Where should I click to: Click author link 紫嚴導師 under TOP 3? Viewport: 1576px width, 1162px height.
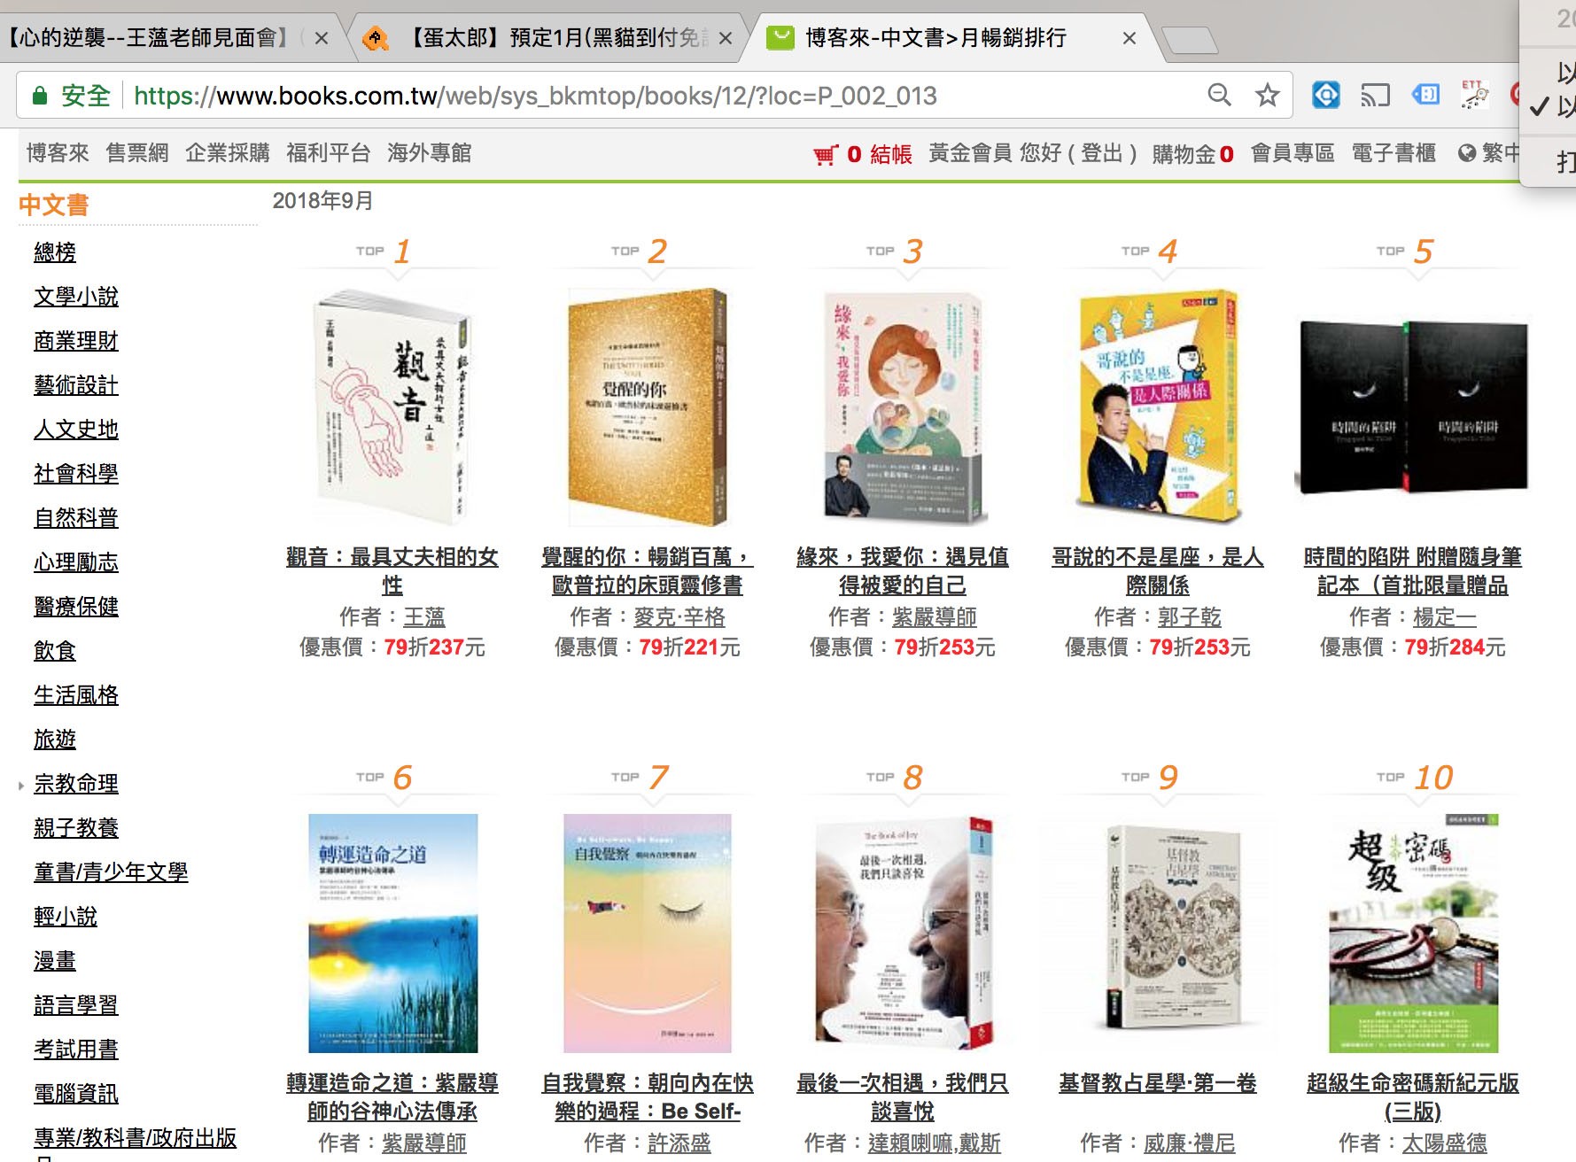tap(935, 616)
